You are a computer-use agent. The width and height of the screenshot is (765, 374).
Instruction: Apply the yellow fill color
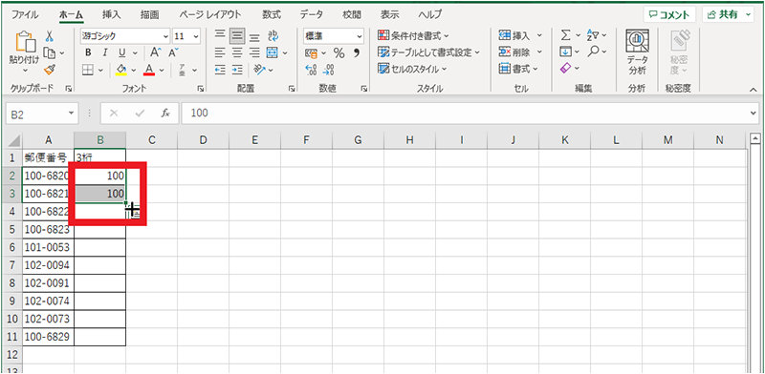pyautogui.click(x=121, y=71)
